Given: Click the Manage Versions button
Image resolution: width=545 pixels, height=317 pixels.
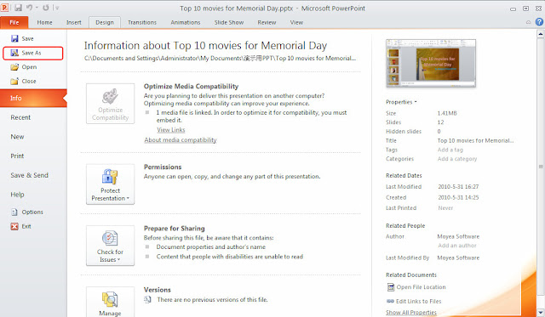Looking at the screenshot, I should click(x=110, y=302).
